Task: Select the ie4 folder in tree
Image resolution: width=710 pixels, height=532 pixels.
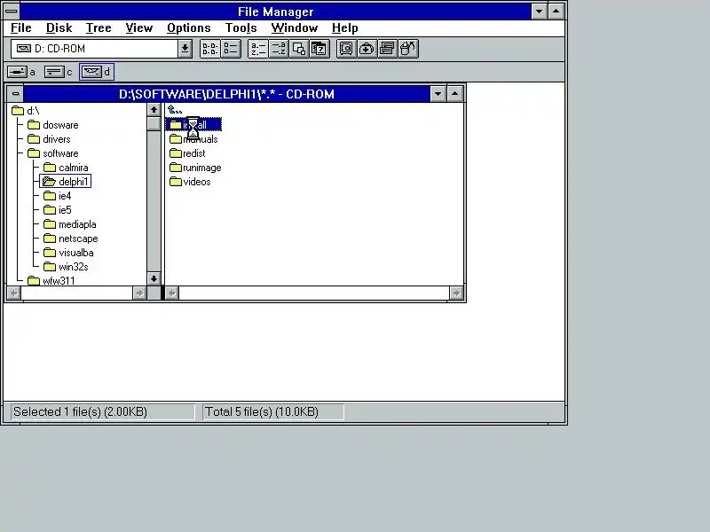Action: click(58, 196)
